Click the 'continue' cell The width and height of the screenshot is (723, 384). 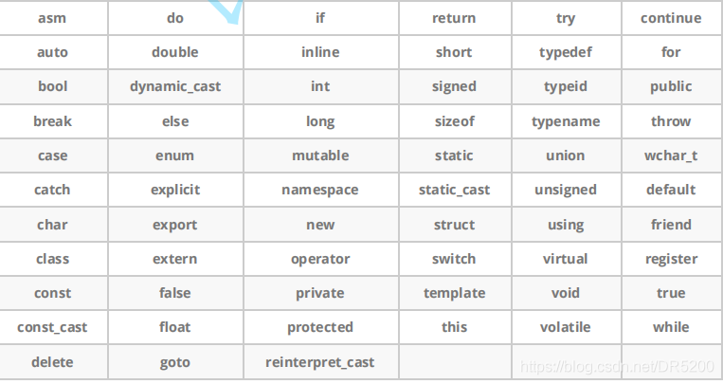coord(671,18)
